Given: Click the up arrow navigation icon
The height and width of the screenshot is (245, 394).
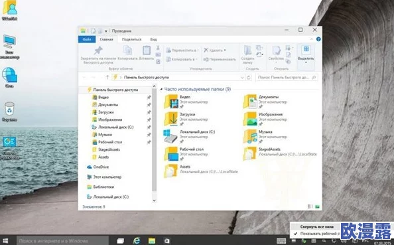Looking at the screenshot, I should pos(107,77).
